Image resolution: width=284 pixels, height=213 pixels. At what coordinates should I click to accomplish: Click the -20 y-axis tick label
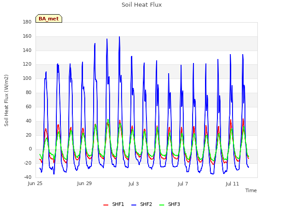[28, 163]
